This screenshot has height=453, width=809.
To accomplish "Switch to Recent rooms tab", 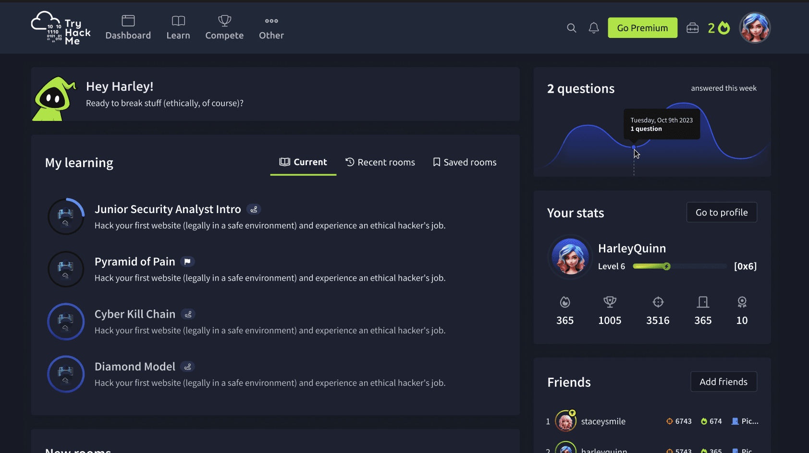I will pos(380,162).
